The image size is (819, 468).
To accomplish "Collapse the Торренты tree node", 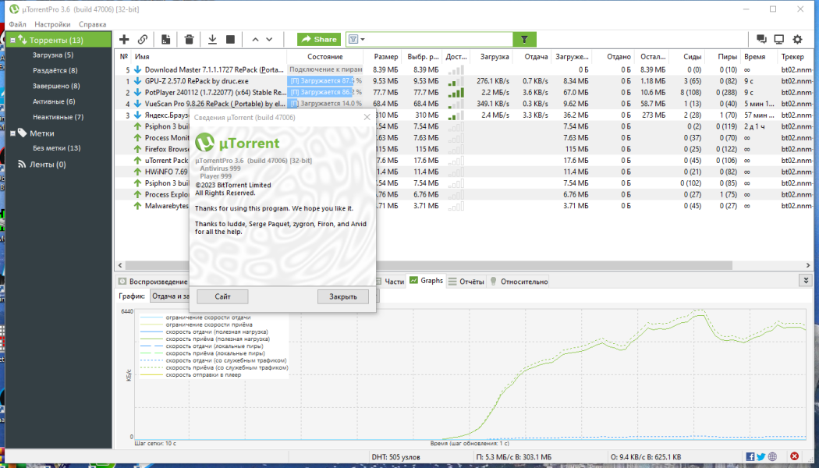I will click(x=13, y=41).
